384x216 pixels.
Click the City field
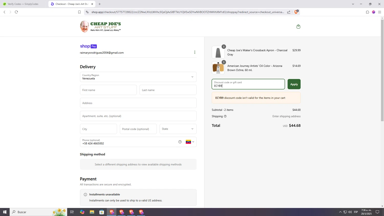[x=98, y=129]
